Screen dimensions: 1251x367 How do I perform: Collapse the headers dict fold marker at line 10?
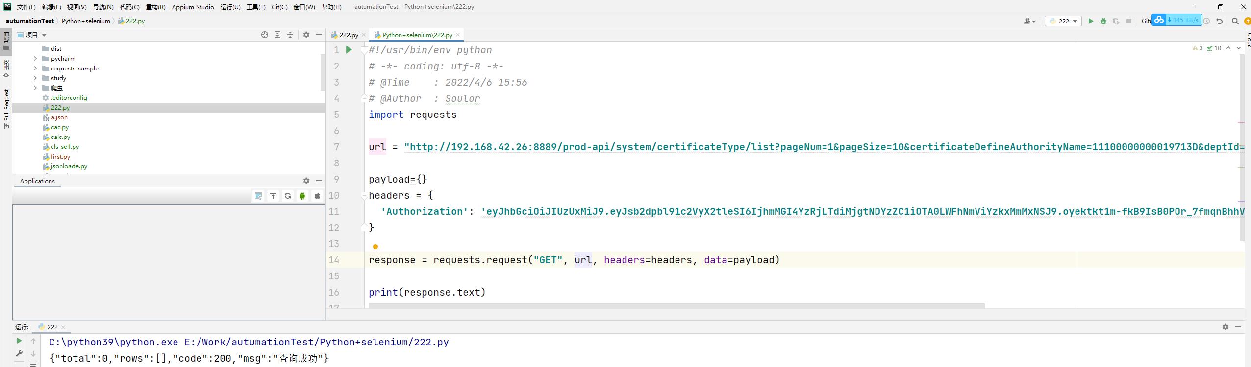pos(364,195)
